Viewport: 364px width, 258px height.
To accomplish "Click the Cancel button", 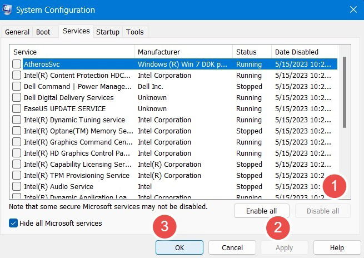I will click(232, 247).
